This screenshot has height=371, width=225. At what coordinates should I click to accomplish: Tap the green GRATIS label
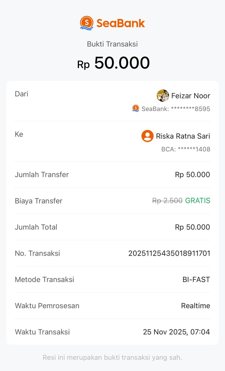click(x=198, y=201)
